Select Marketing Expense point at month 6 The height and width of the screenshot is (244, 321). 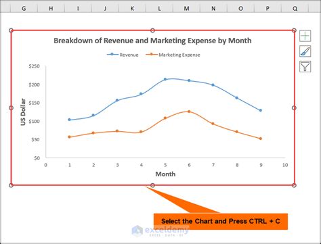pyautogui.click(x=189, y=112)
